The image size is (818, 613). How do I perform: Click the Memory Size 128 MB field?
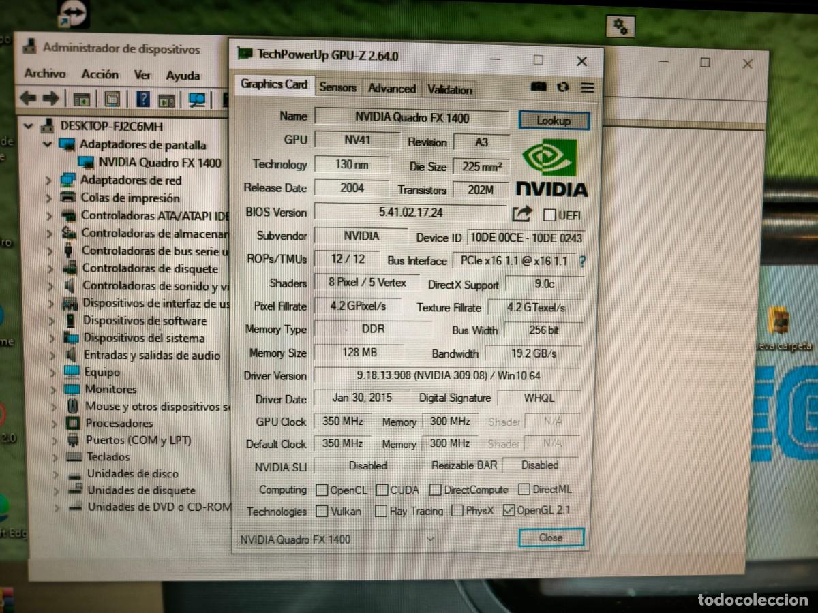(359, 353)
